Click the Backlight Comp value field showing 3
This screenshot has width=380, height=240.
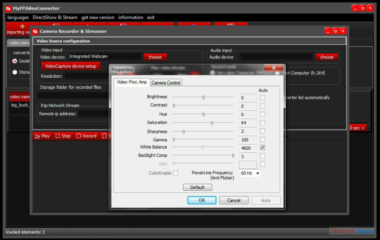(x=248, y=156)
